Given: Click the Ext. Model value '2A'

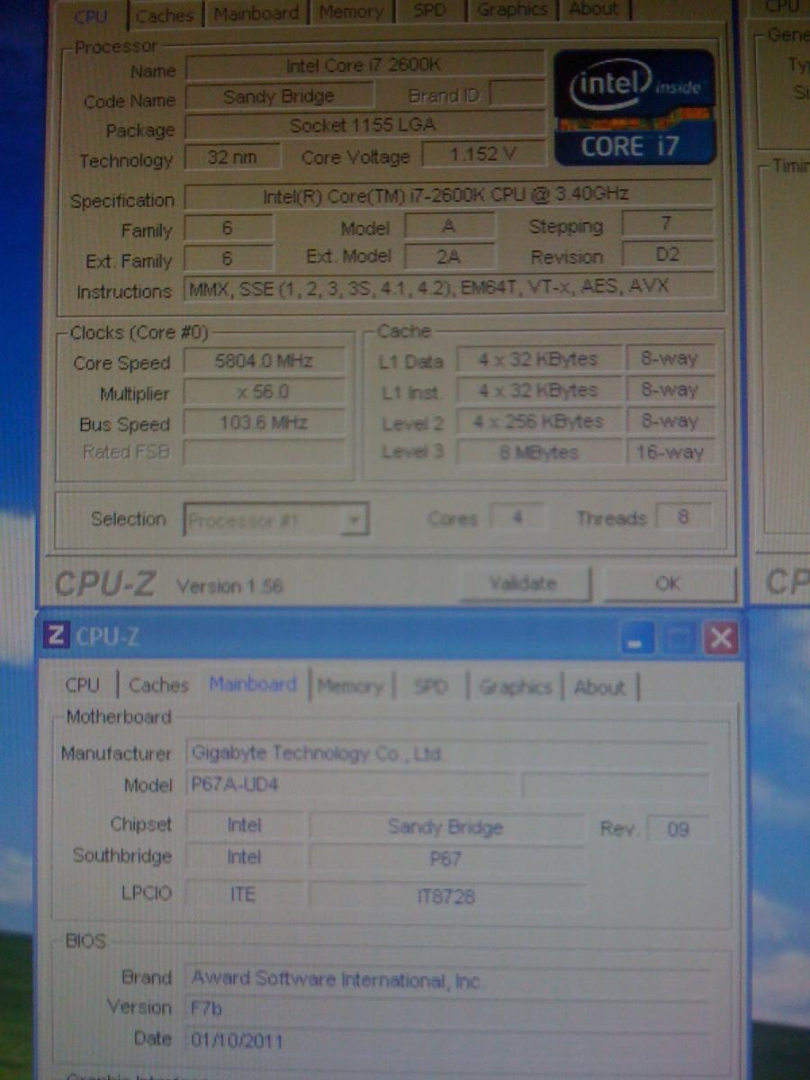Looking at the screenshot, I should (449, 256).
